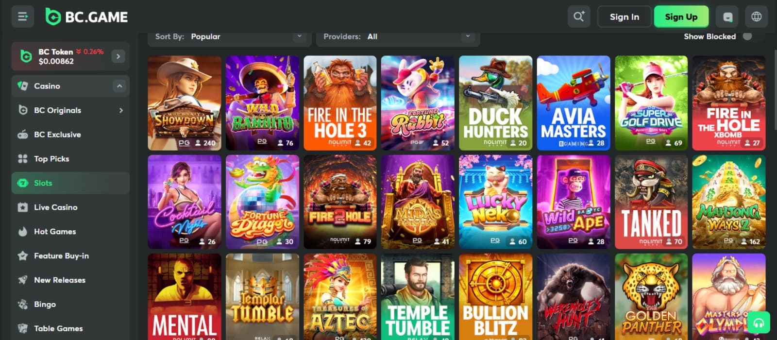Open Mental game tile
The height and width of the screenshot is (340, 777).
pyautogui.click(x=185, y=297)
